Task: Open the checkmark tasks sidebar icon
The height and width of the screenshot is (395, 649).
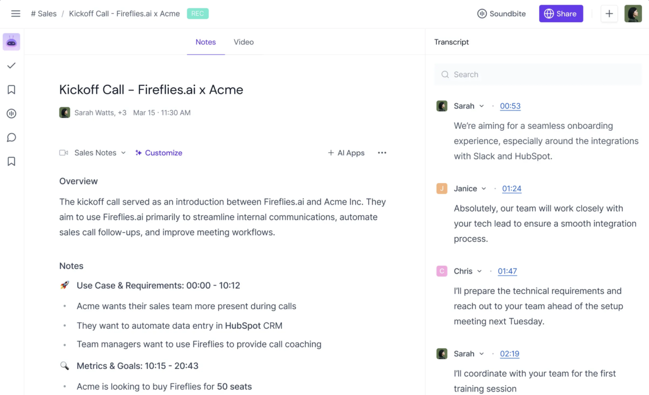Action: click(12, 65)
